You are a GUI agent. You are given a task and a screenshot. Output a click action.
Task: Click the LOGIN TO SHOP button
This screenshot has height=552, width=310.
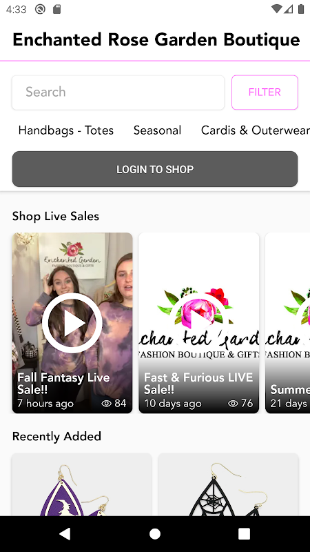(x=155, y=169)
